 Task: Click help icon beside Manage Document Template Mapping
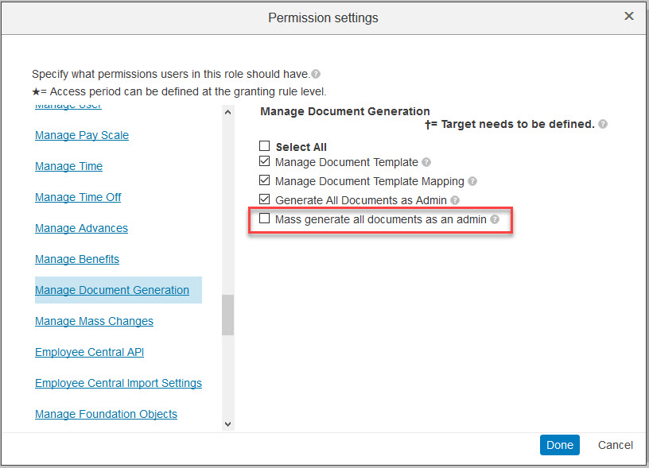(x=472, y=181)
